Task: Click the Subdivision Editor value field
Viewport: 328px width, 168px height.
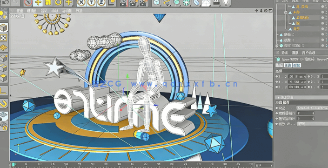Action: [305, 113]
